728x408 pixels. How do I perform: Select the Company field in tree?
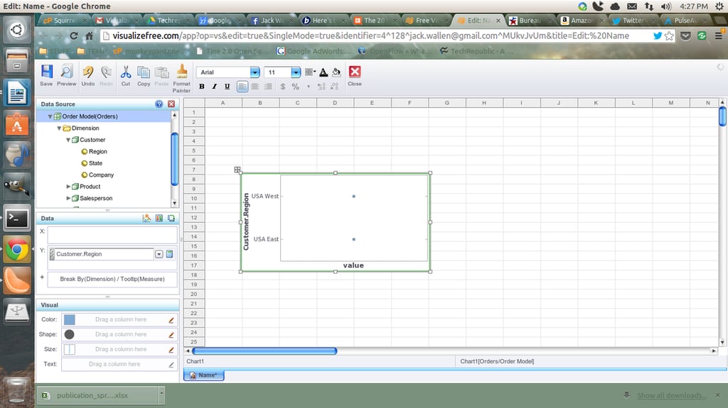coord(101,175)
